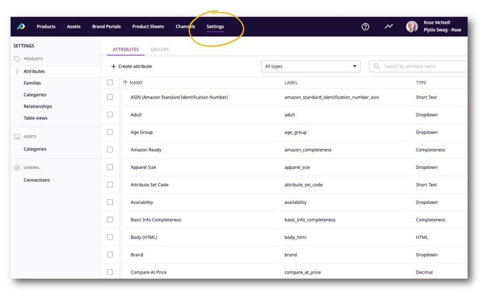Open the All types filter dropdown
This screenshot has width=481, height=300.
pyautogui.click(x=310, y=66)
